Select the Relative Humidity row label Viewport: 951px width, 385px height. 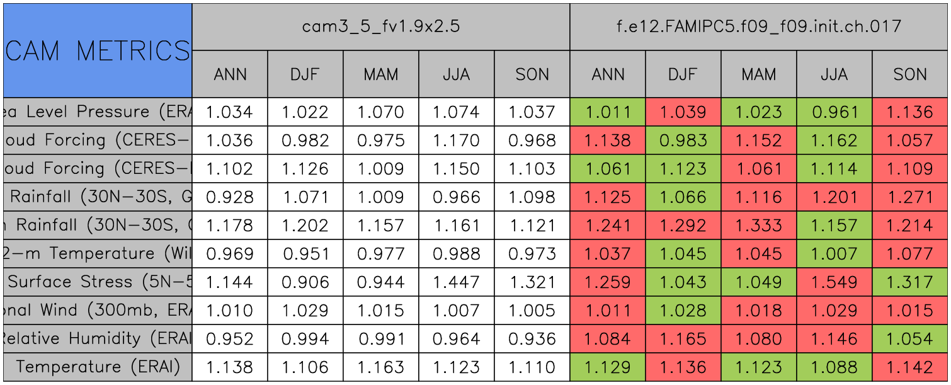pos(98,338)
